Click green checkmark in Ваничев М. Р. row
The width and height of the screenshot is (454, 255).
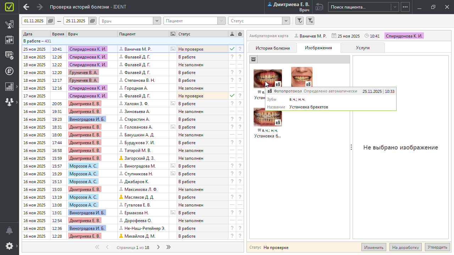coord(232,49)
